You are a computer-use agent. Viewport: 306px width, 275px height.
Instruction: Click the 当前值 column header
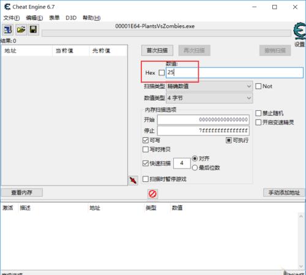(71, 51)
